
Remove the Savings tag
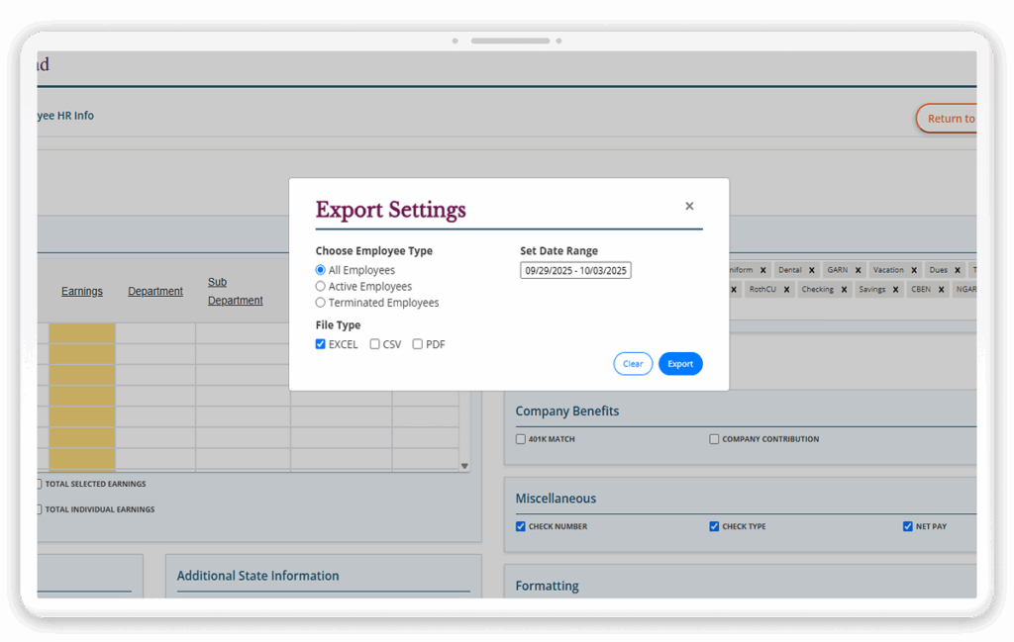point(896,290)
